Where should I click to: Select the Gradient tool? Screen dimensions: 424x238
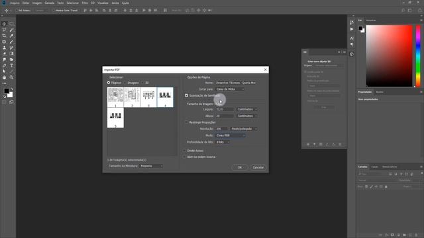12,54
